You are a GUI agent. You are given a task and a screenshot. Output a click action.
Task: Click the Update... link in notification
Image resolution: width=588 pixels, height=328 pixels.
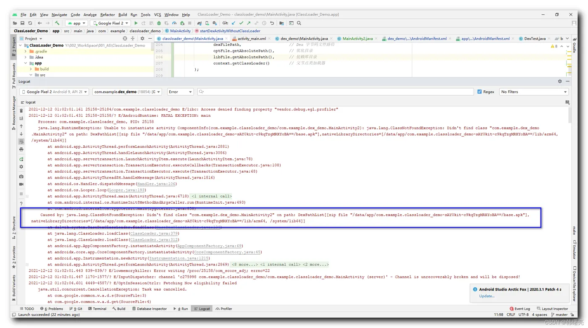point(487,296)
